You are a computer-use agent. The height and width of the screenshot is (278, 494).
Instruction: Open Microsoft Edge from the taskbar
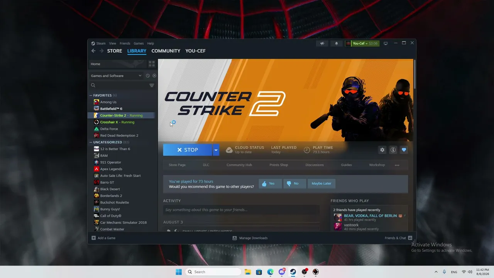271,272
